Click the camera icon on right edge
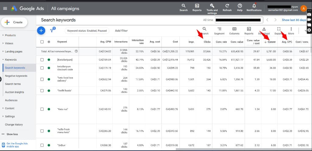Screen dimensions: 312x151 click(309, 15)
